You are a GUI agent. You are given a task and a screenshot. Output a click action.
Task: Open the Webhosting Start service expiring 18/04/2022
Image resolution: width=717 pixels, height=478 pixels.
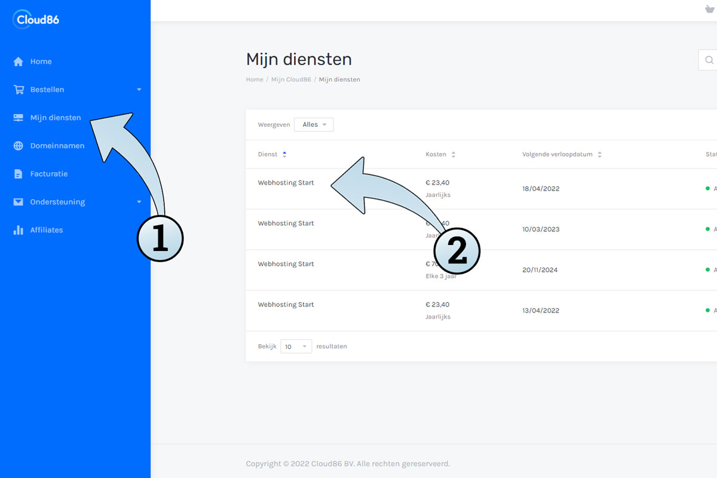286,183
